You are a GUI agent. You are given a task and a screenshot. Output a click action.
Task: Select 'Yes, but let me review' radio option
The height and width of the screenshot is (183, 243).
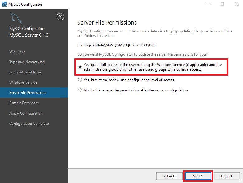80,80
